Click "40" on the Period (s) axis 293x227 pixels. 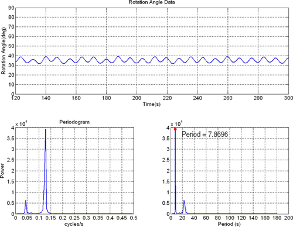194,218
